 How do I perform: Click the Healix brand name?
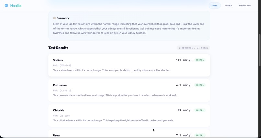point(16,6)
